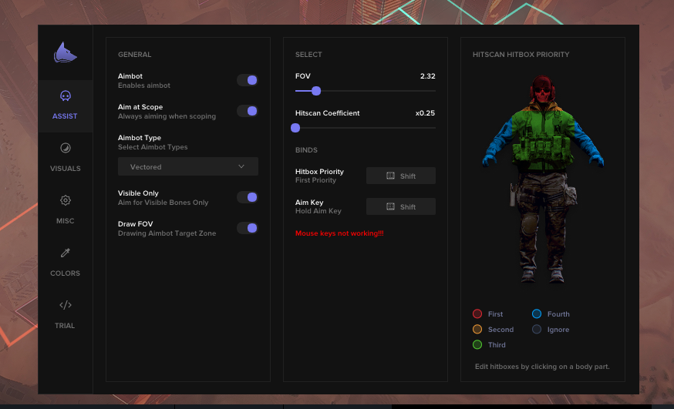Viewport: 674px width, 409px height.
Task: Open the TRIAL code icon
Action: click(66, 305)
